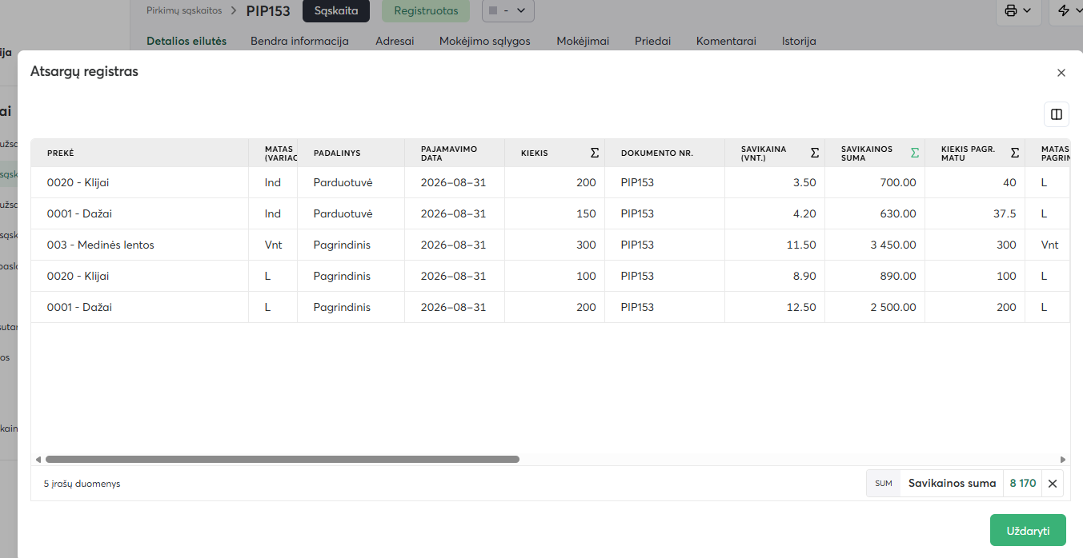Viewport: 1083px width, 558px height.
Task: Switch to the Mokėjimai tab
Action: click(x=583, y=41)
